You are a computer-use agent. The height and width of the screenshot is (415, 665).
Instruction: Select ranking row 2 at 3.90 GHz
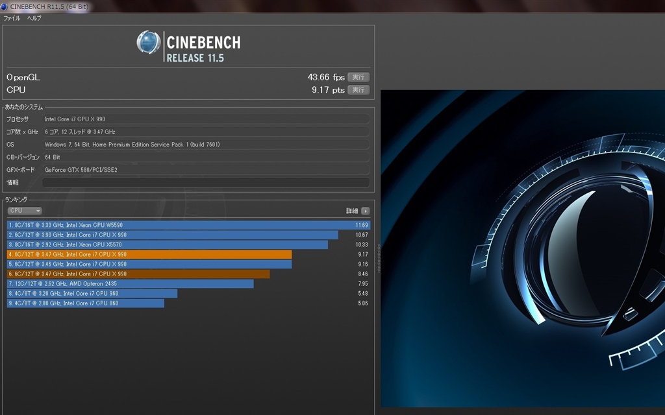point(189,235)
